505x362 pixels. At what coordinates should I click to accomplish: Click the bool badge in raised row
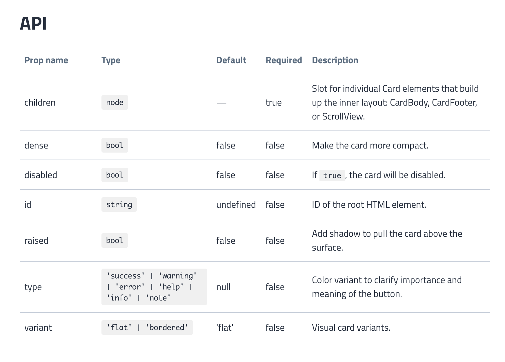click(115, 241)
